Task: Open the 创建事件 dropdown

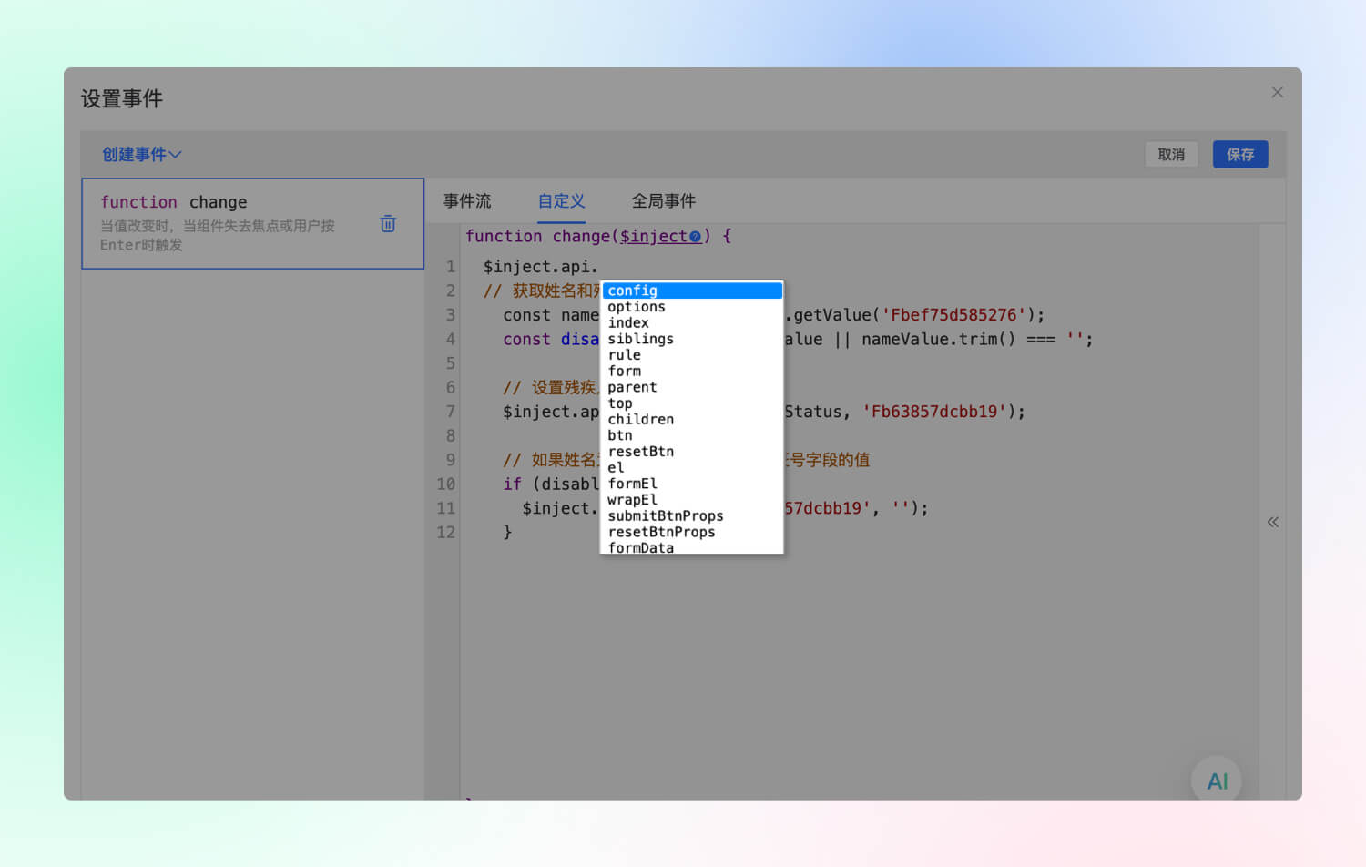Action: (141, 154)
